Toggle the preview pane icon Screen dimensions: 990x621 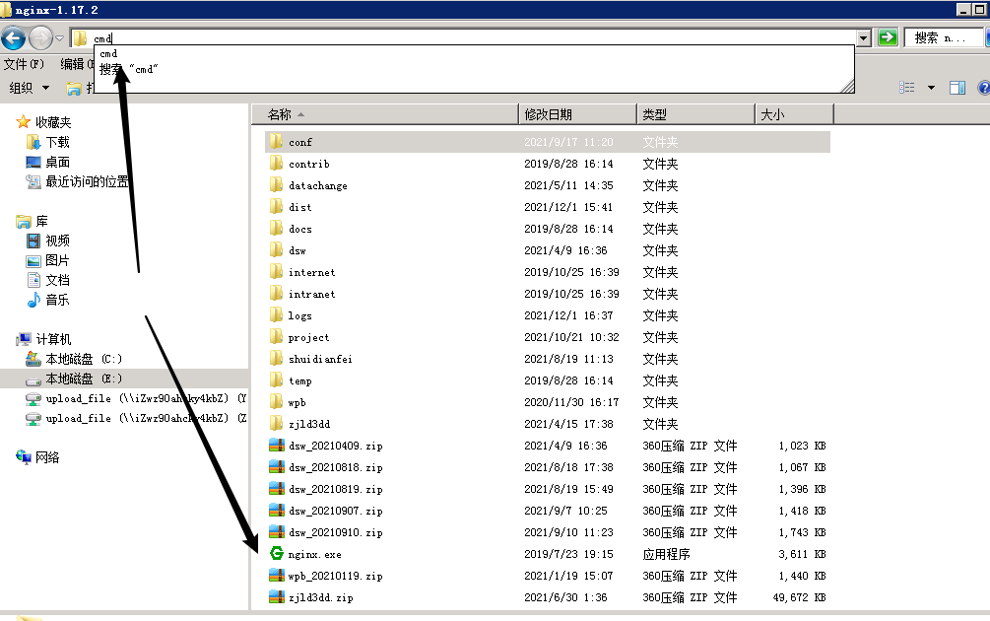957,87
